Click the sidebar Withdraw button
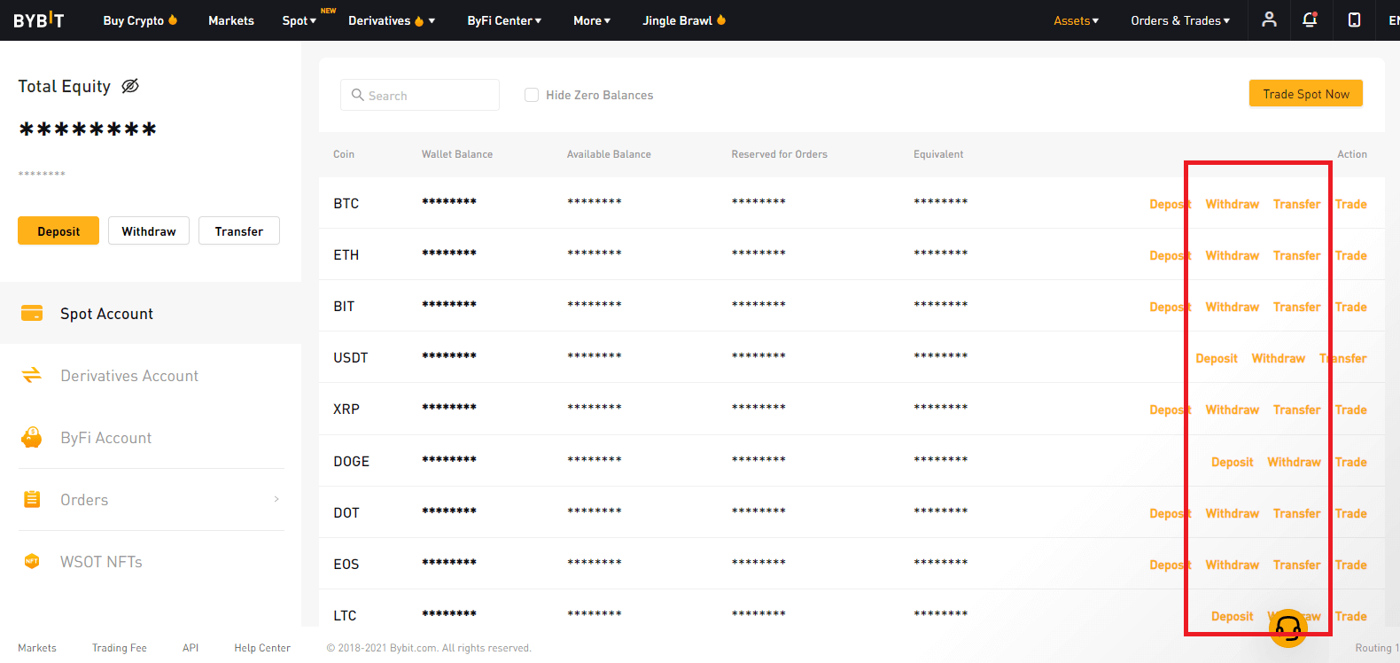 (149, 230)
